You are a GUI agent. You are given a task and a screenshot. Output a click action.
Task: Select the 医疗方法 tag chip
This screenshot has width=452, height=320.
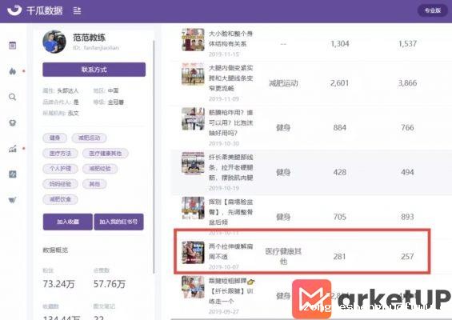[x=60, y=153]
